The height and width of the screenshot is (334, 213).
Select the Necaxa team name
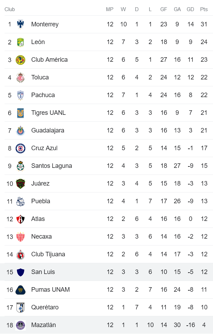(x=41, y=237)
